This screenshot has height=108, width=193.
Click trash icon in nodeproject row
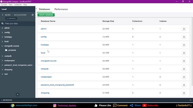point(184,77)
